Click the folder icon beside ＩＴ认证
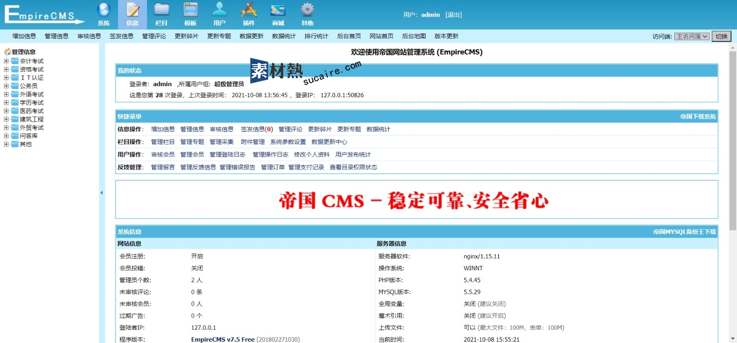The height and width of the screenshot is (343, 737). [x=15, y=77]
